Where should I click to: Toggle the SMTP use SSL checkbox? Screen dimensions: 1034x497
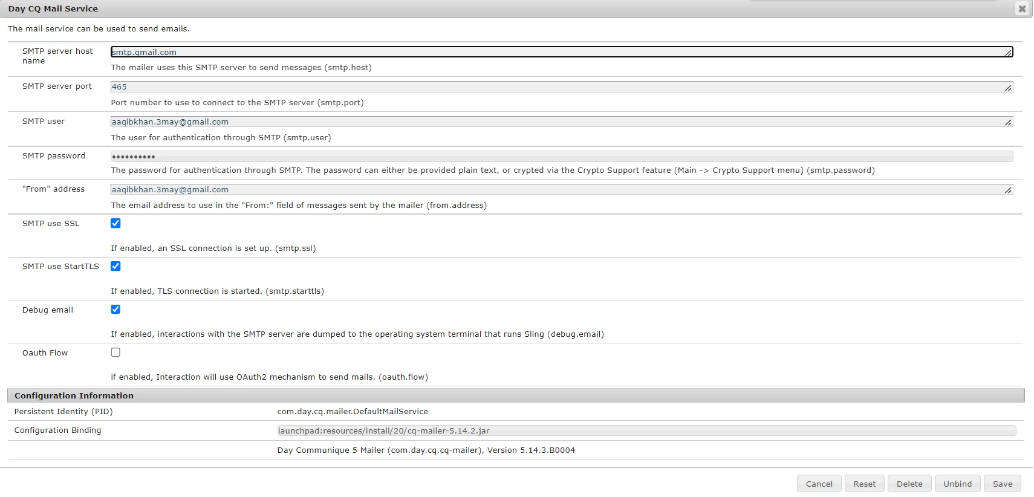115,223
